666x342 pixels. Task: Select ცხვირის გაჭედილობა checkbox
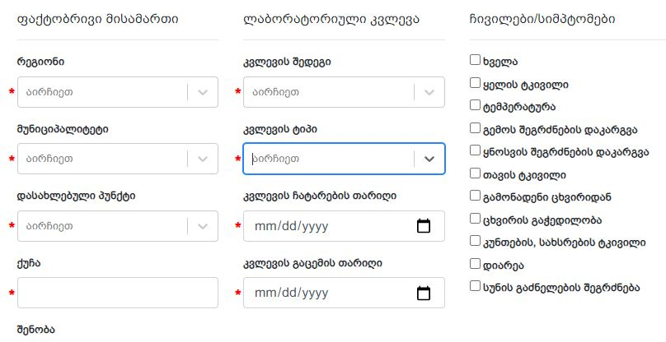point(475,219)
